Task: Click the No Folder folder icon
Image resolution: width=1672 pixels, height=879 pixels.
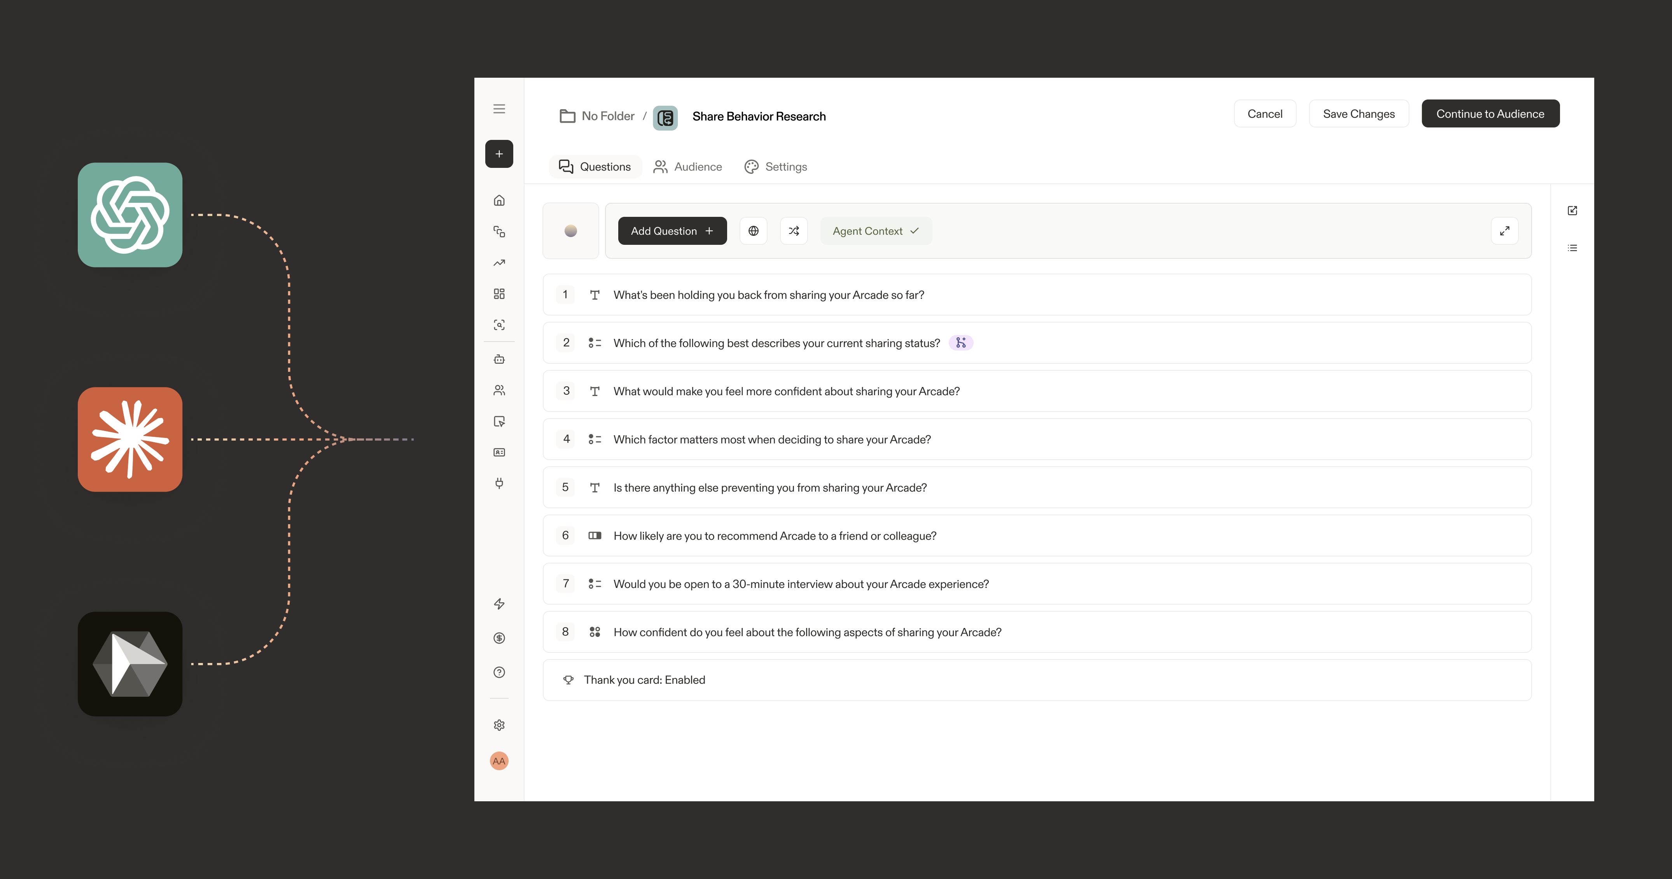Action: [567, 116]
